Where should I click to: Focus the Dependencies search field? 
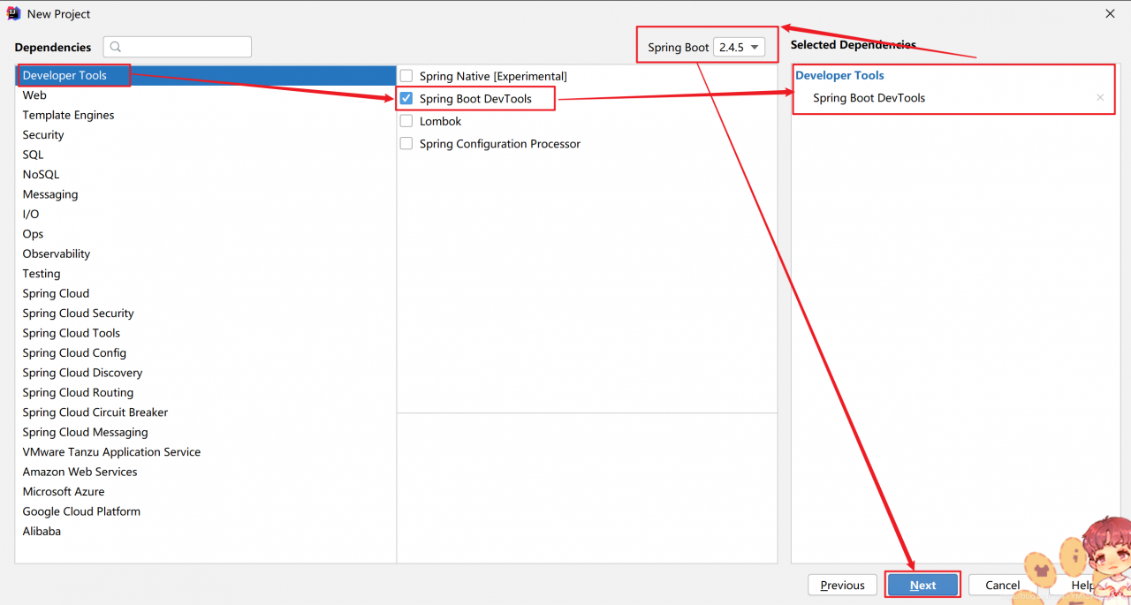click(x=178, y=47)
